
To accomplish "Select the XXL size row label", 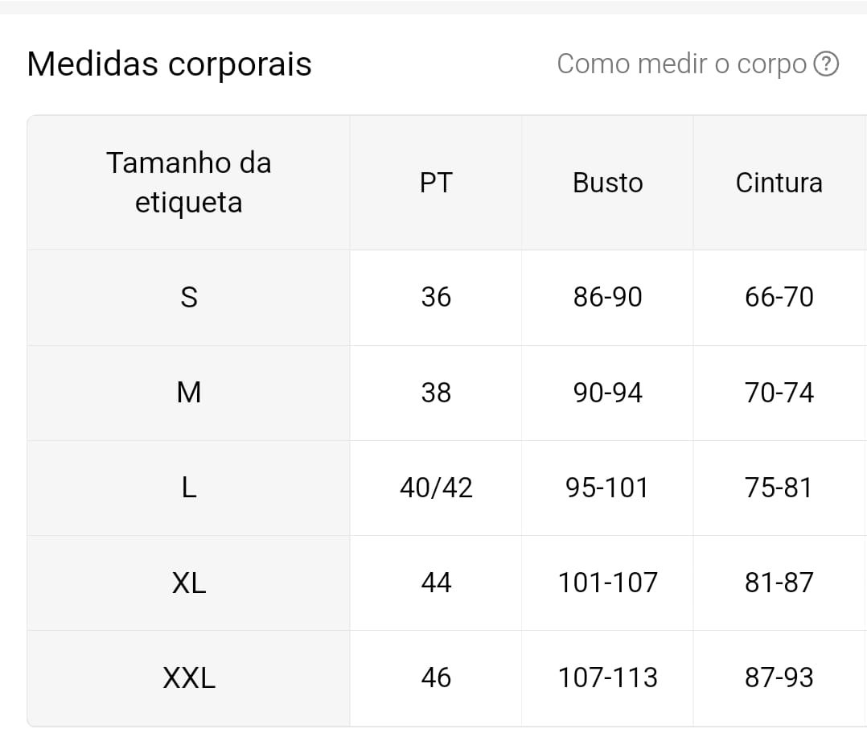I will click(x=188, y=678).
